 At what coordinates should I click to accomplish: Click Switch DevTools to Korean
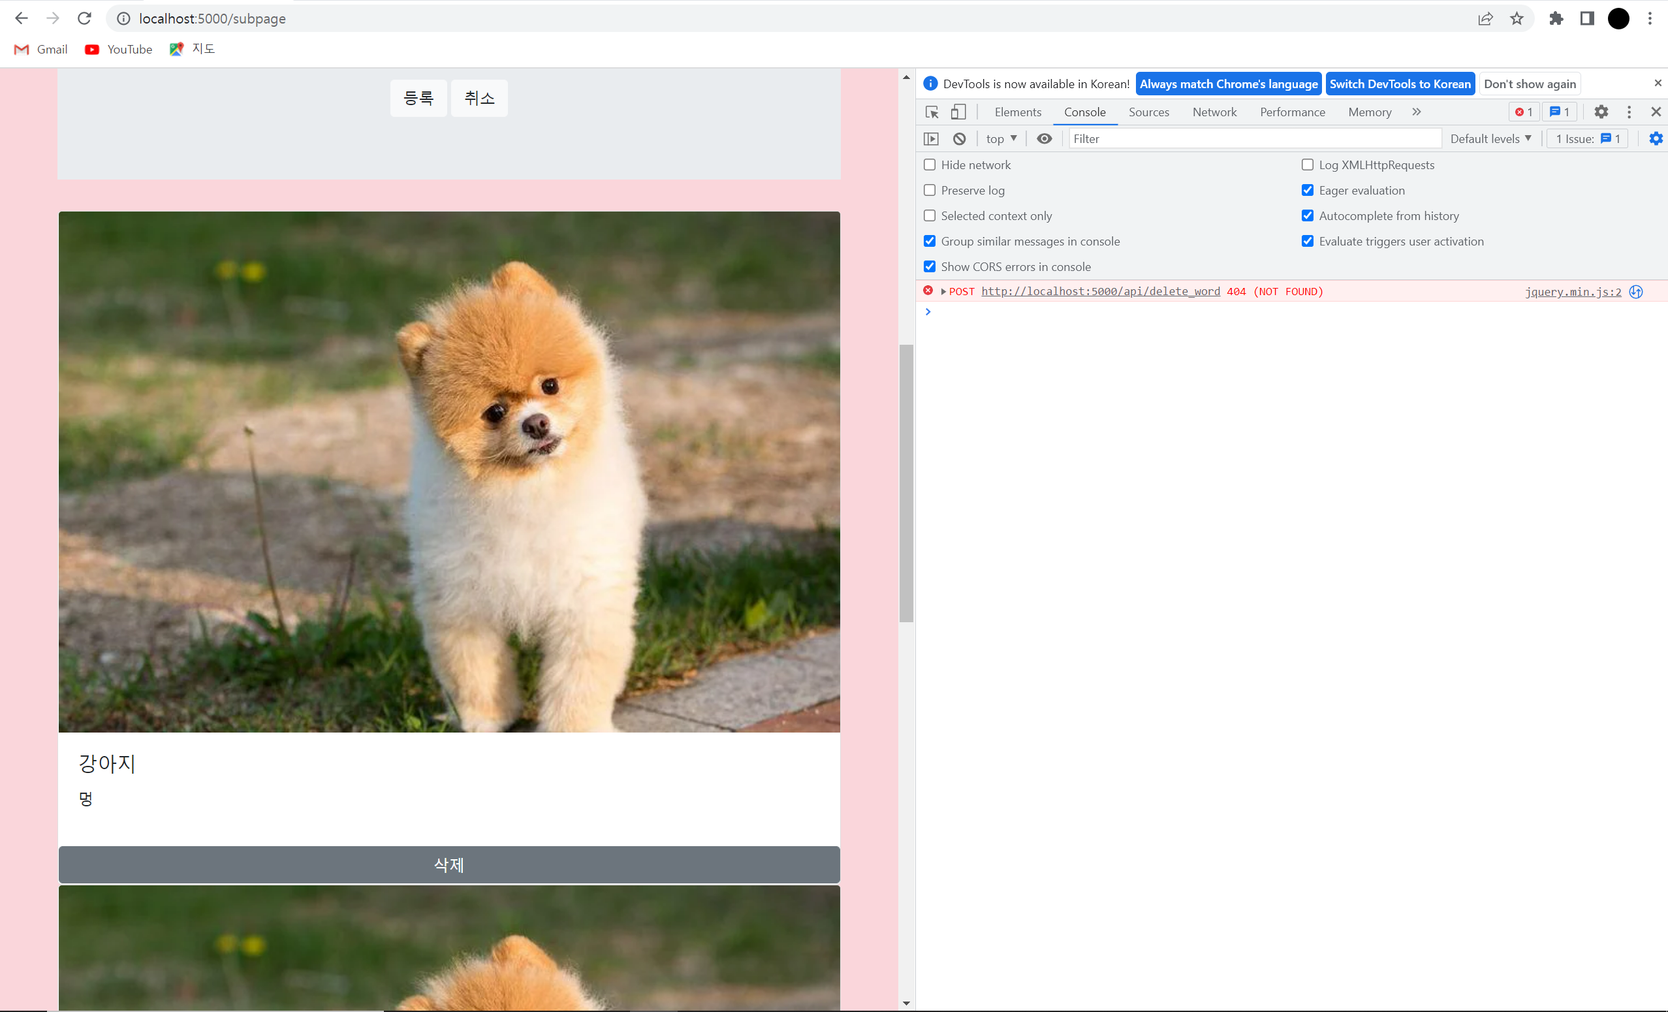point(1400,84)
